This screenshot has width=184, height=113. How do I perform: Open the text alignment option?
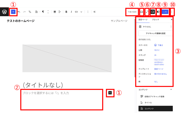[x=60, y=12]
